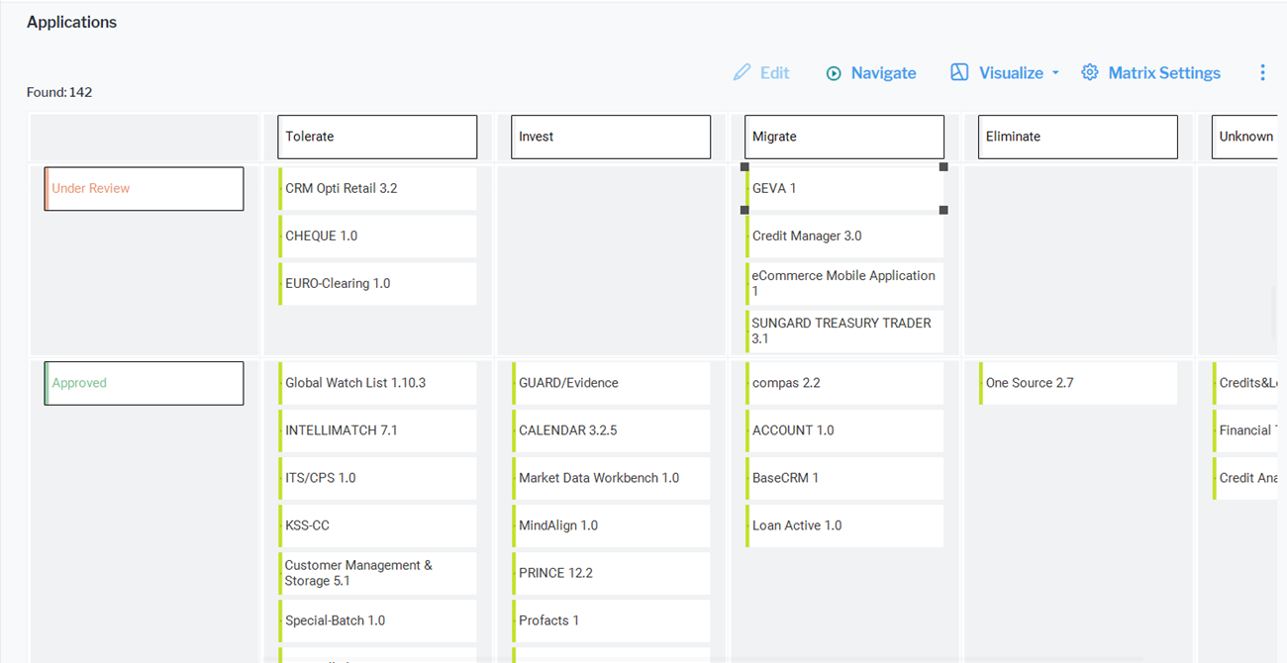Click the Edit pencil icon
This screenshot has height=663, width=1287.
(742, 72)
